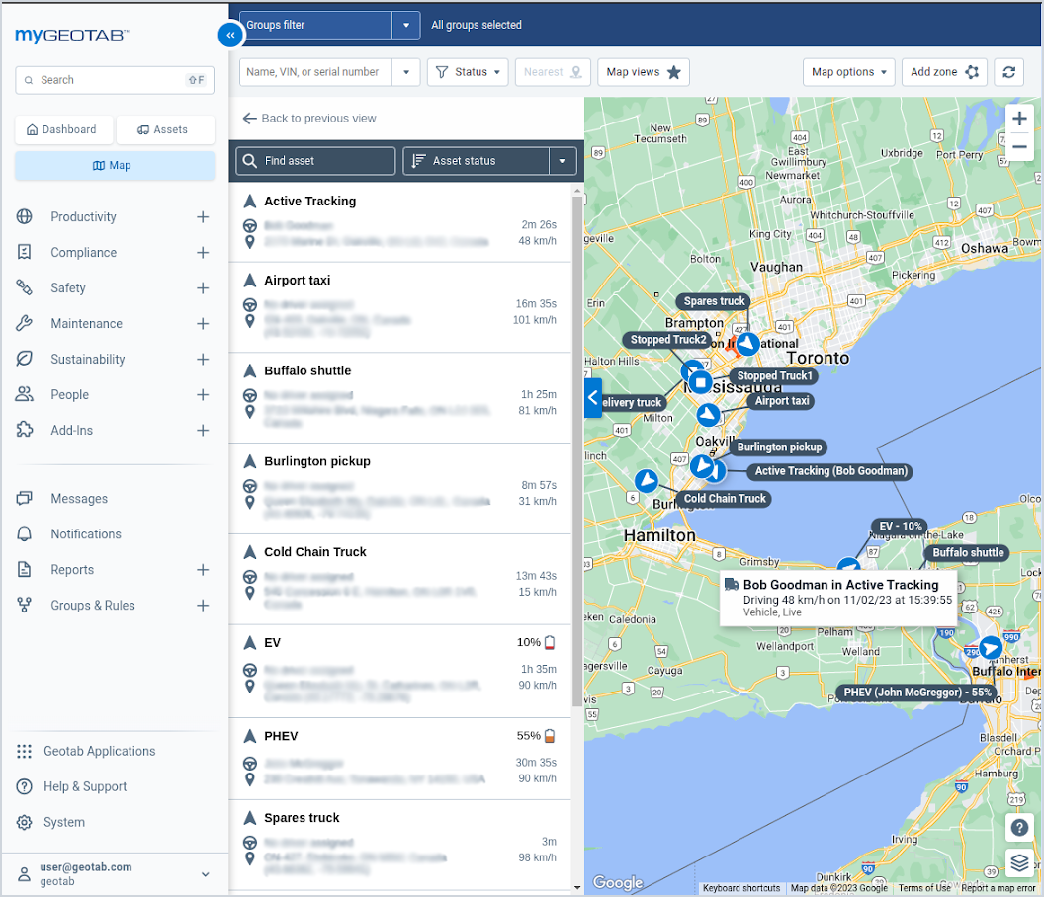Viewport: 1044px width, 897px height.
Task: Open the Groups filter dropdown
Action: pos(405,26)
